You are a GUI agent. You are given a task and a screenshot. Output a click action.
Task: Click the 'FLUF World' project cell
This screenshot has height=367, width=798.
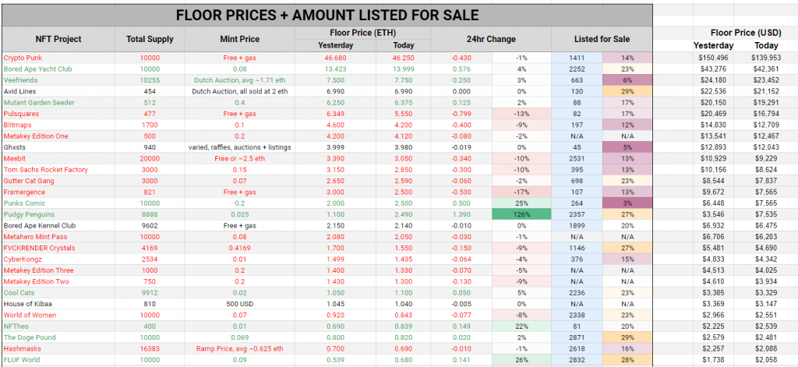(58, 361)
